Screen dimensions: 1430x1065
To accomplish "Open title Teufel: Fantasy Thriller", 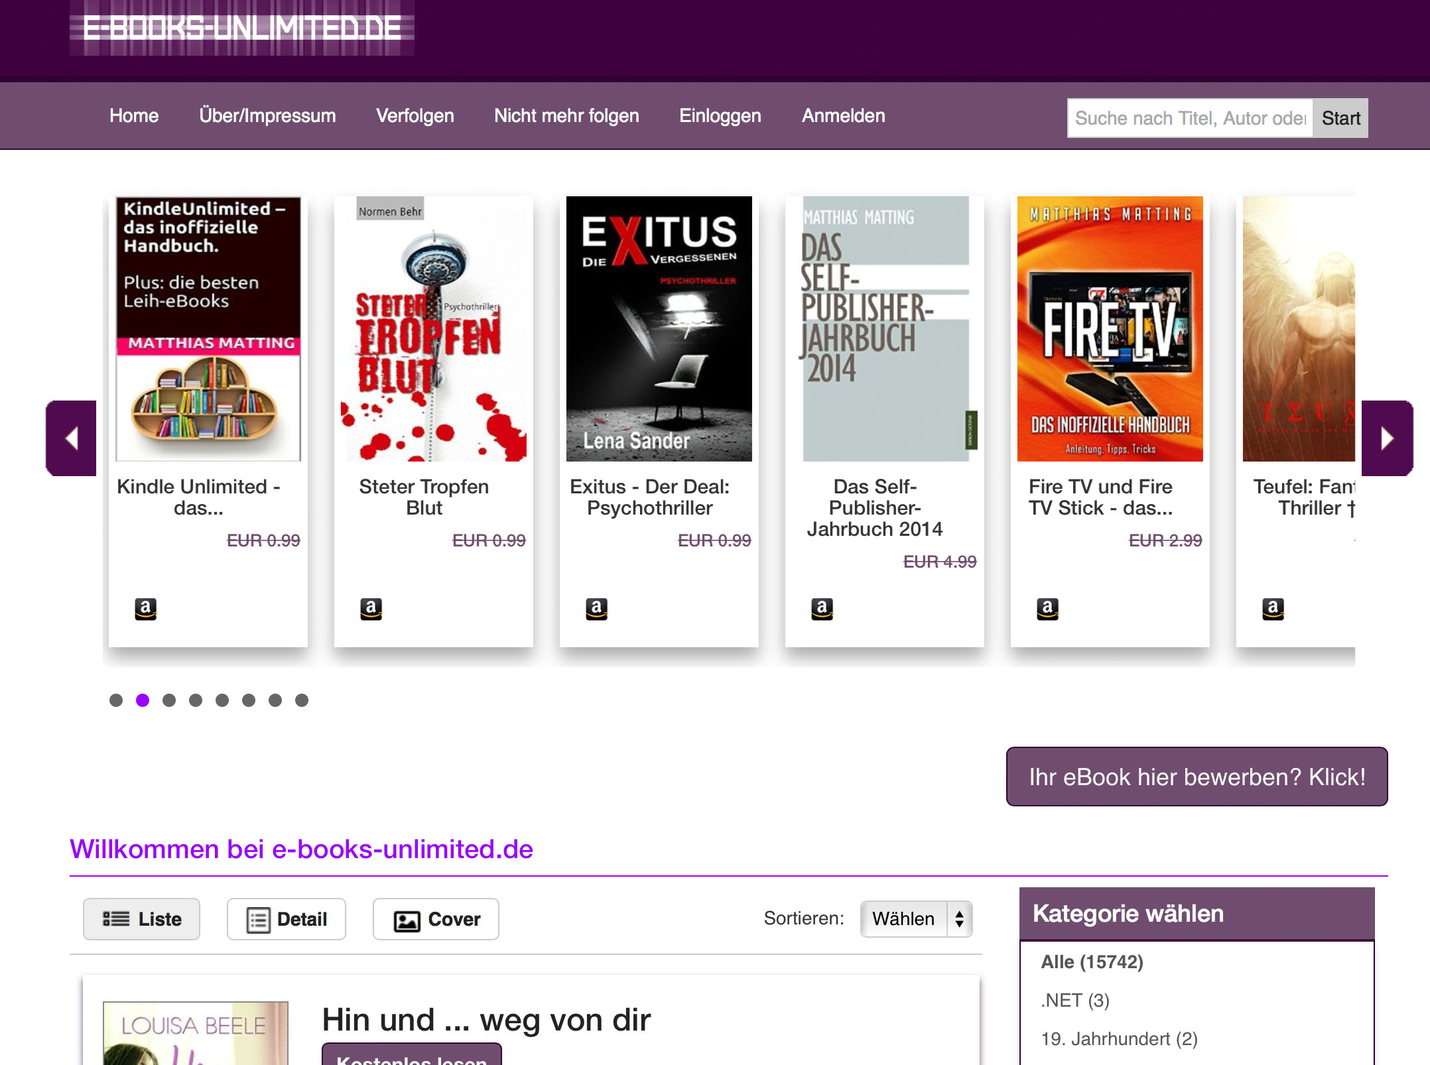I will (1304, 497).
